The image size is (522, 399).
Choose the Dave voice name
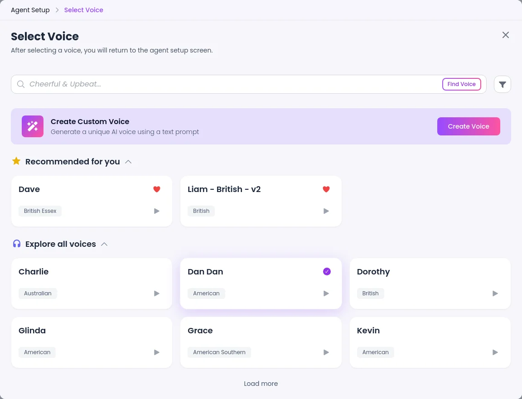(x=29, y=189)
